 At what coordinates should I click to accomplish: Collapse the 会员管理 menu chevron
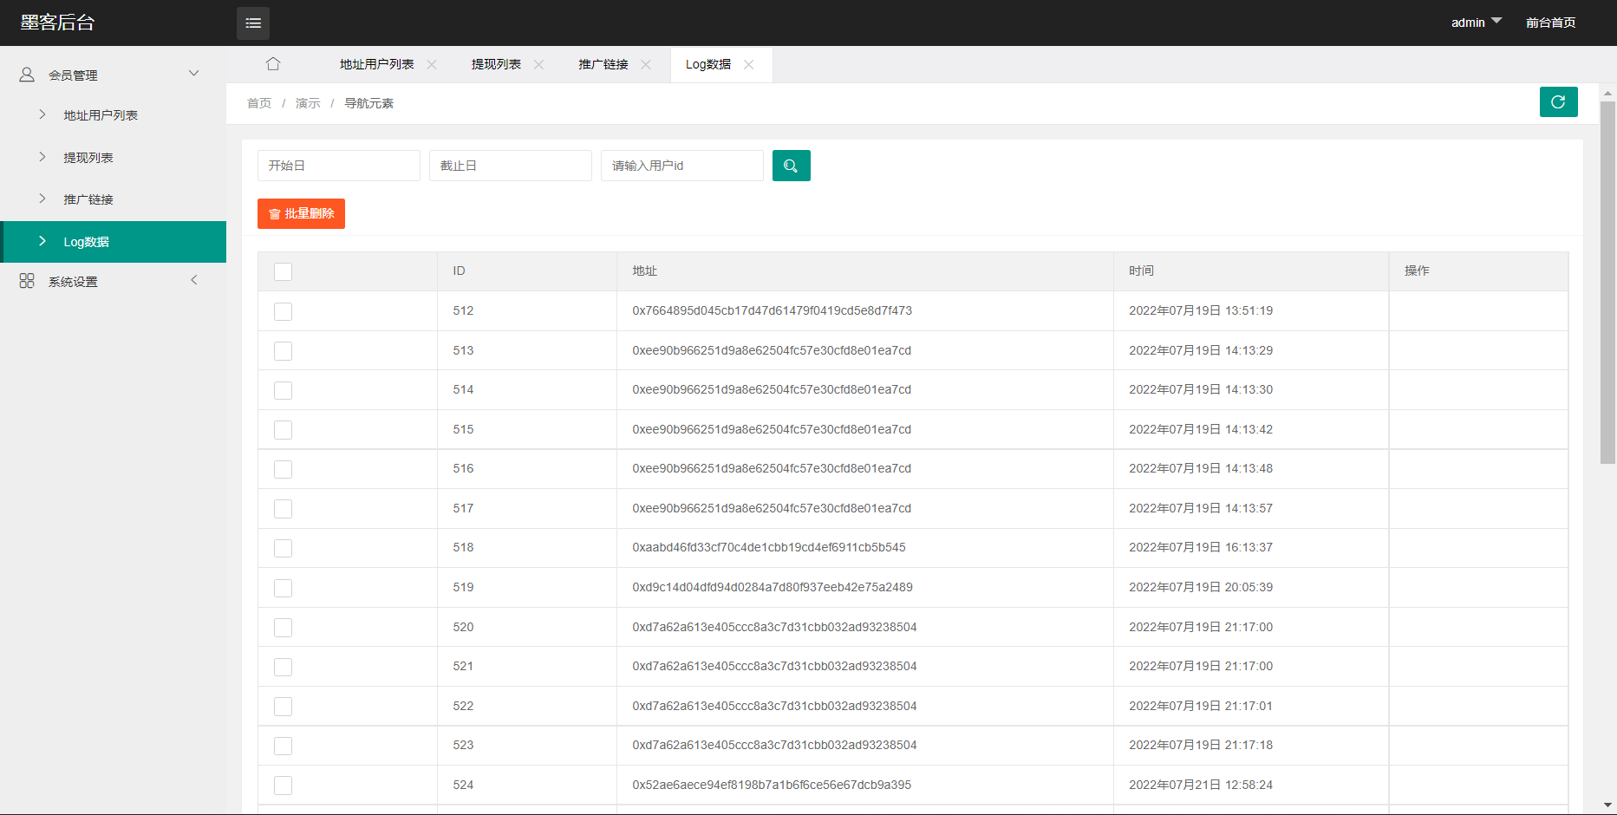pos(194,74)
